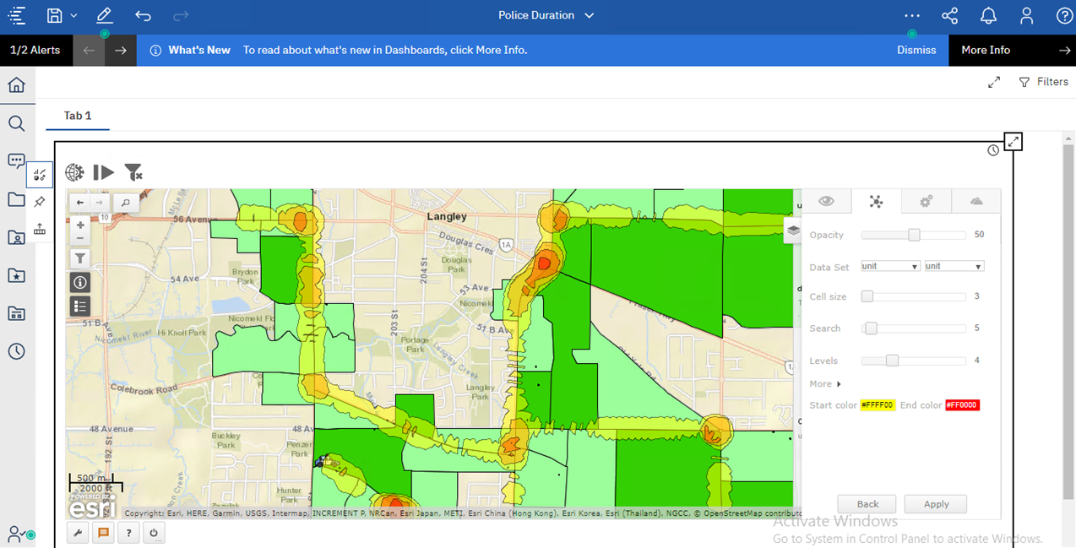The image size is (1076, 548).
Task: Click the yellow #FFFF00 start color swatch
Action: tap(878, 404)
